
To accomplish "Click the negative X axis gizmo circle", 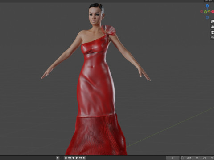I will point(202,12).
